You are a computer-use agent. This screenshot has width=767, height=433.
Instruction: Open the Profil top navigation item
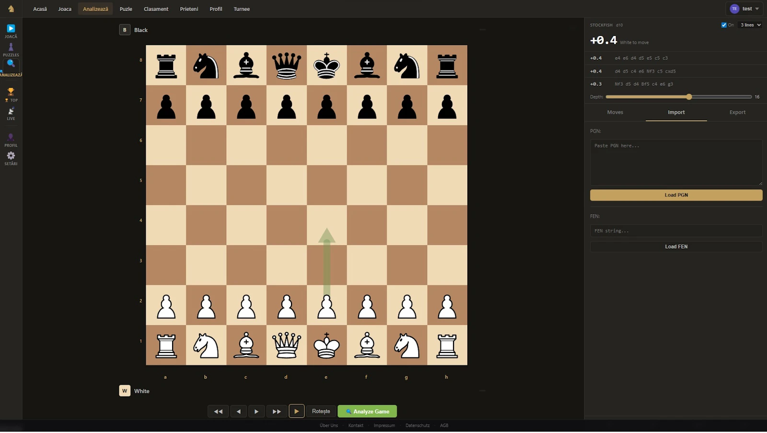coord(216,9)
